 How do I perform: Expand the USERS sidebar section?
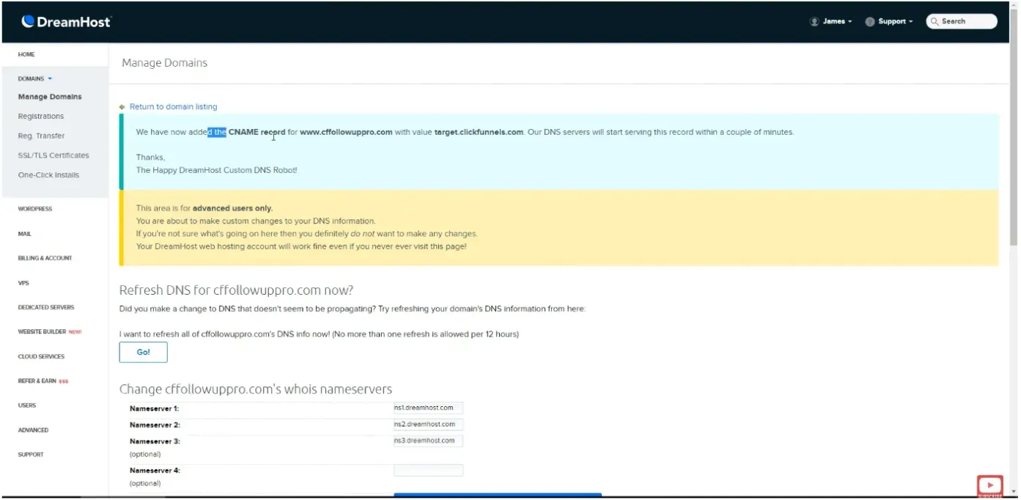[x=27, y=405]
